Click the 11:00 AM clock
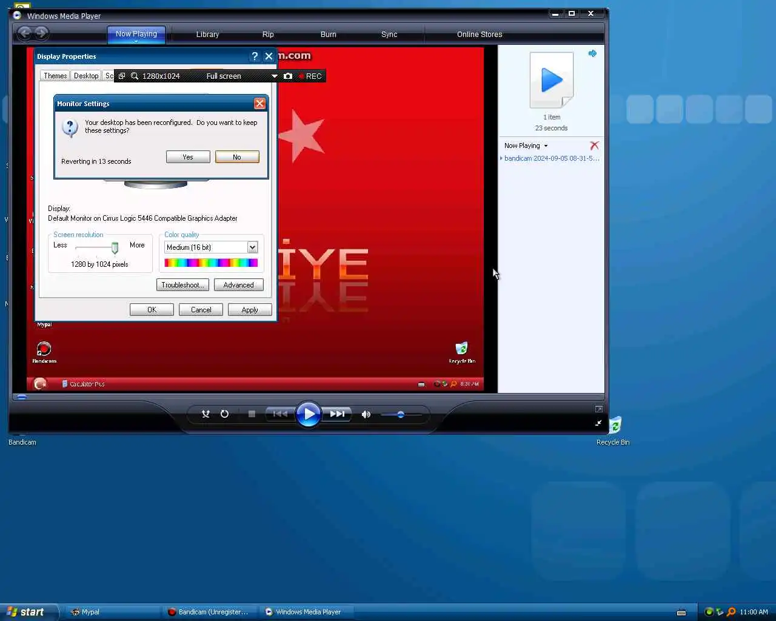 754,612
